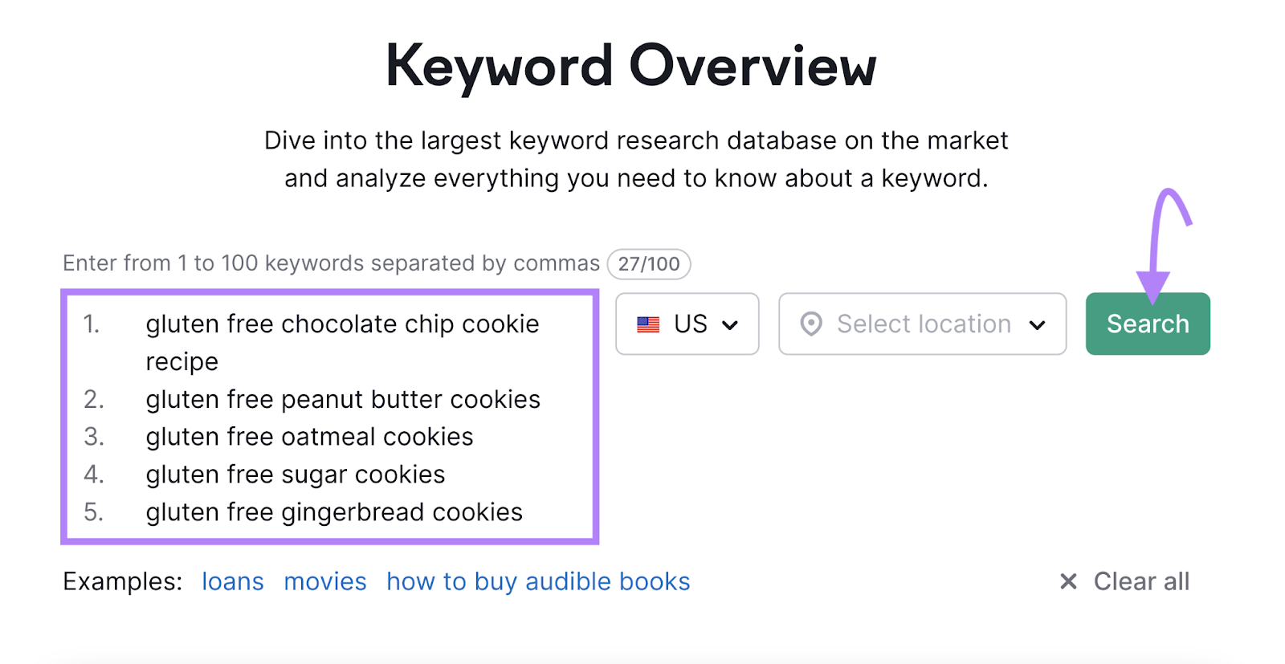The width and height of the screenshot is (1285, 664).
Task: Select the 'gluten free oatmeal cookies' keyword
Action: click(x=309, y=436)
